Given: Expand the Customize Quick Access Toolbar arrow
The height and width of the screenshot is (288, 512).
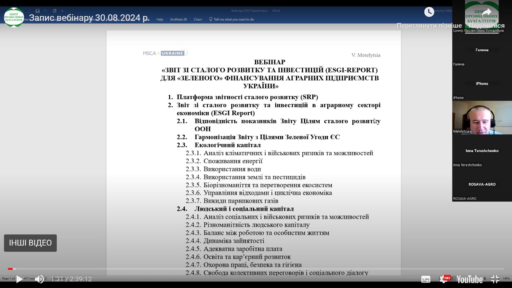Looking at the screenshot, I should pos(62,11).
